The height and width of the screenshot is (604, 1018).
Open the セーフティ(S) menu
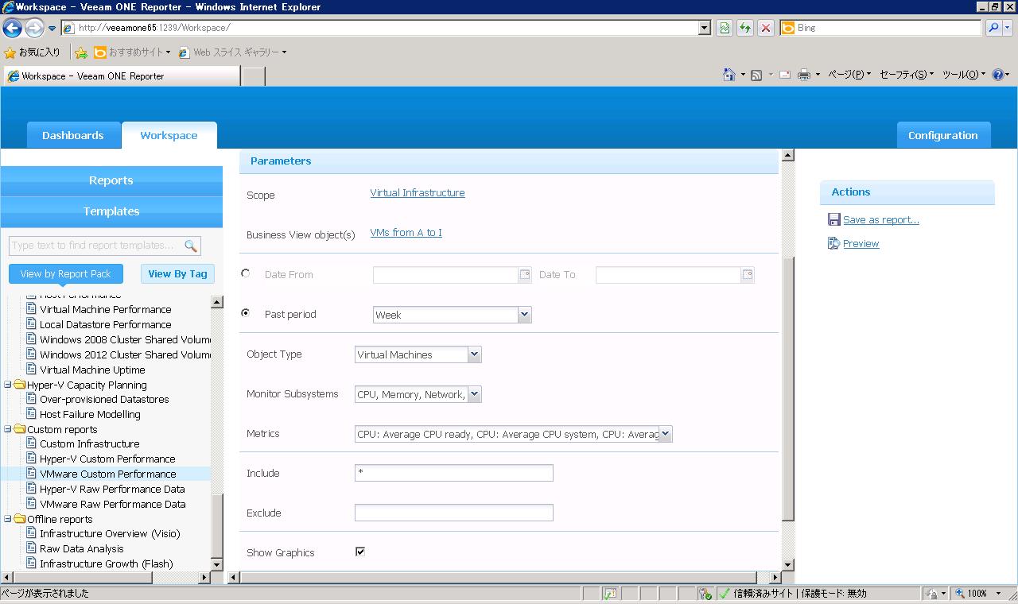pos(907,75)
